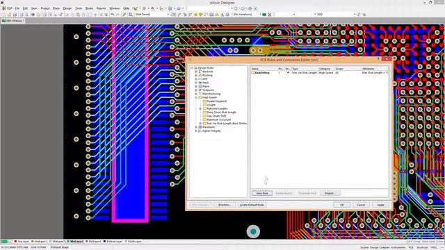The width and height of the screenshot is (445, 250).
Task: Click the Save icon in the toolbar
Action: click(x=15, y=14)
